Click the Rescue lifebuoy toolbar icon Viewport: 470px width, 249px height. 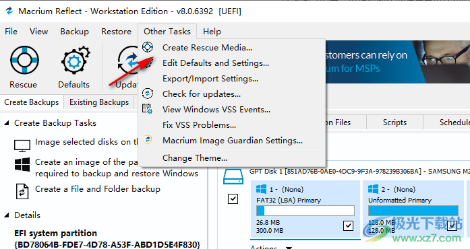tap(24, 60)
